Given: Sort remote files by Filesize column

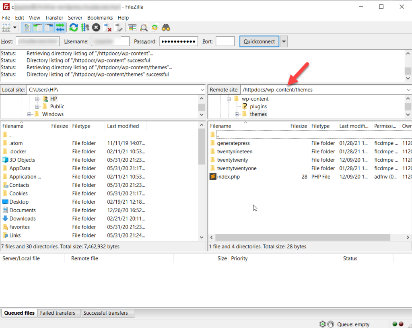Looking at the screenshot, I should coord(296,126).
